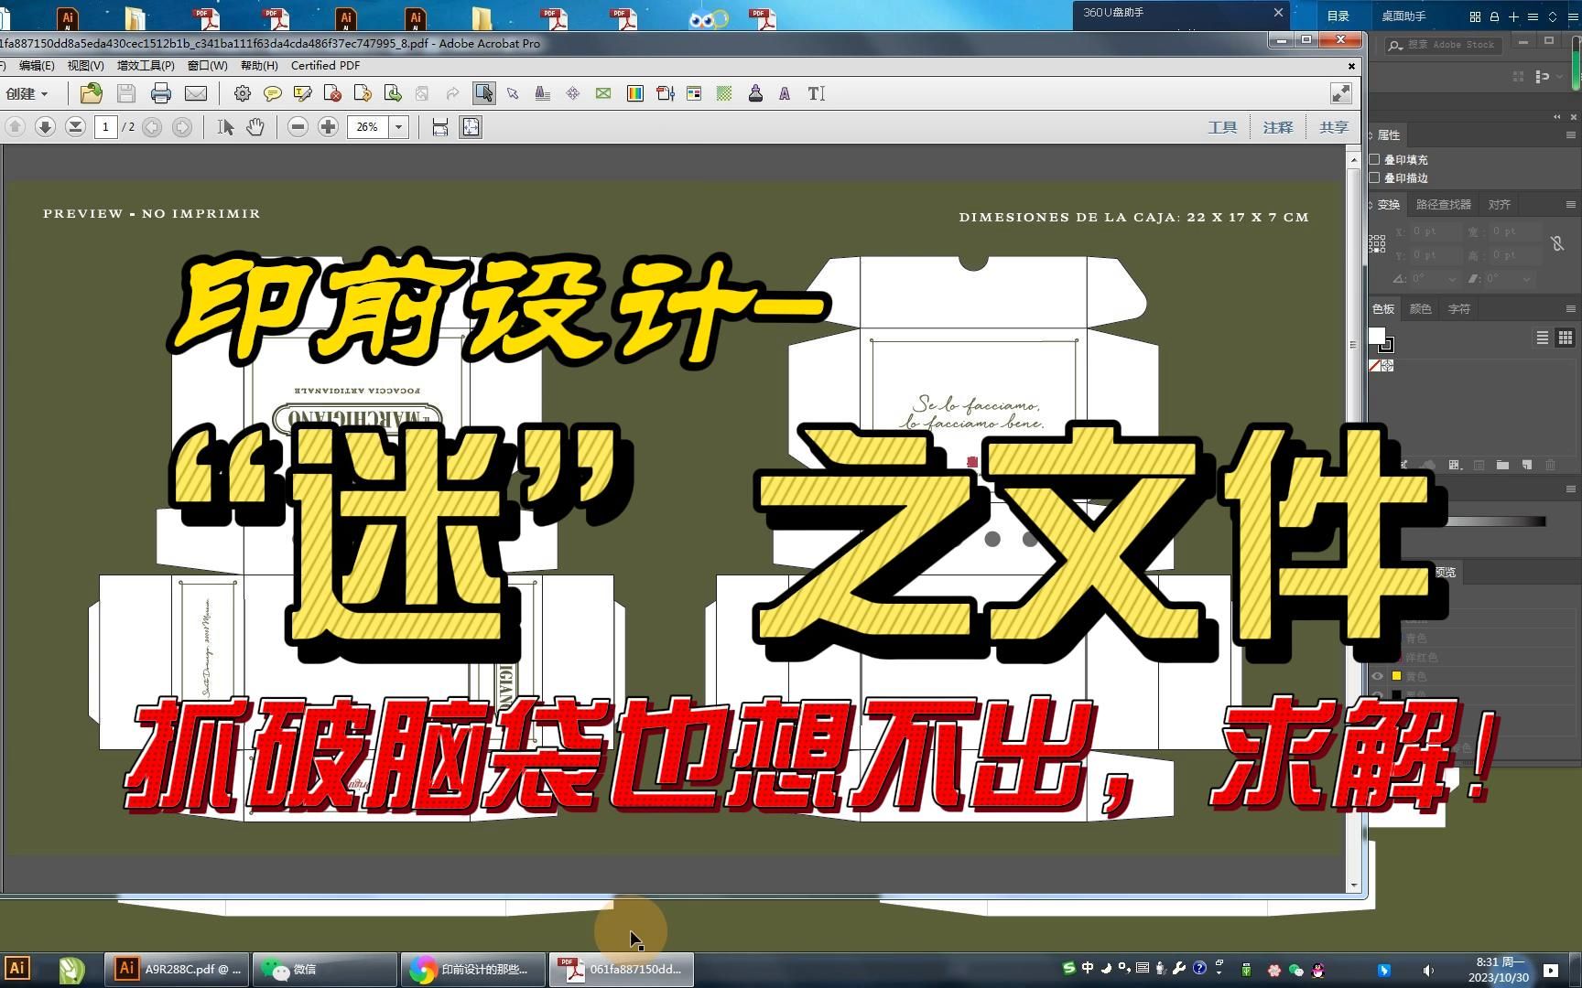Open the 共享 pane
Screen dimensions: 1582x988
point(1334,127)
